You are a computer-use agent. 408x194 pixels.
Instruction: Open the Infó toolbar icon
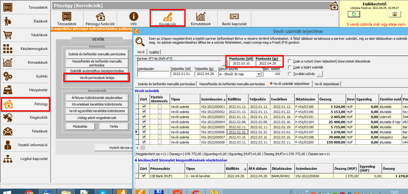click(134, 19)
